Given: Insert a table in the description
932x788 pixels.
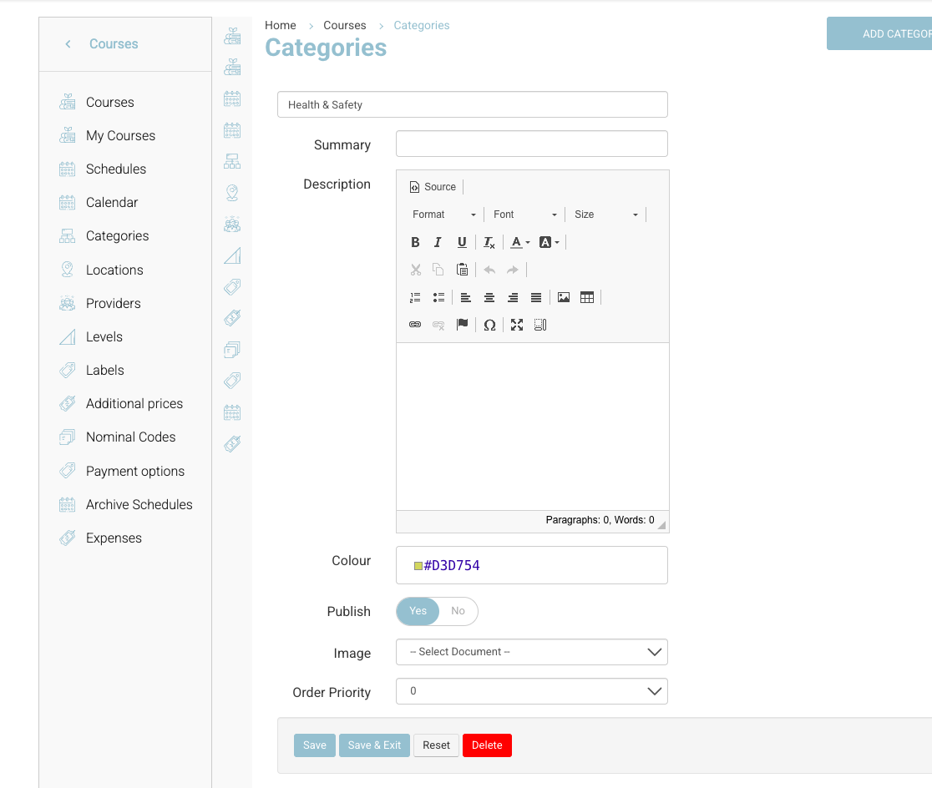Looking at the screenshot, I should coord(587,297).
